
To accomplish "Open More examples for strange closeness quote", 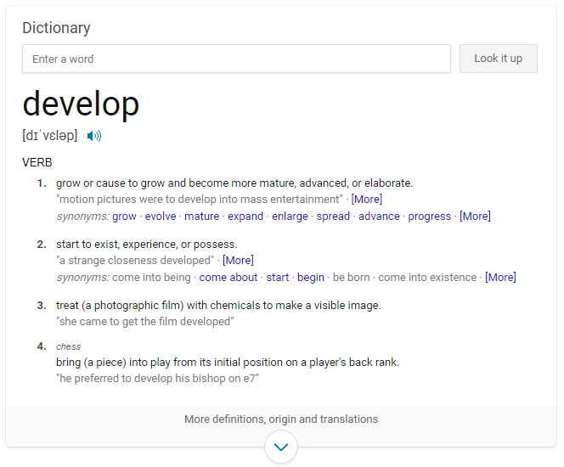I will pyautogui.click(x=238, y=261).
